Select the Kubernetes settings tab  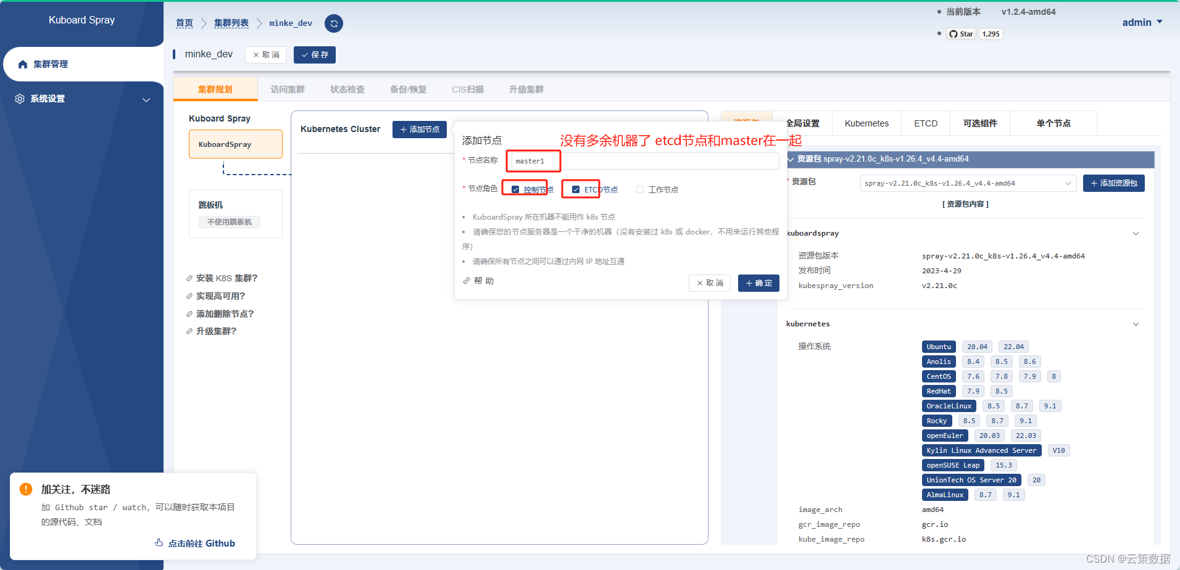coord(866,123)
